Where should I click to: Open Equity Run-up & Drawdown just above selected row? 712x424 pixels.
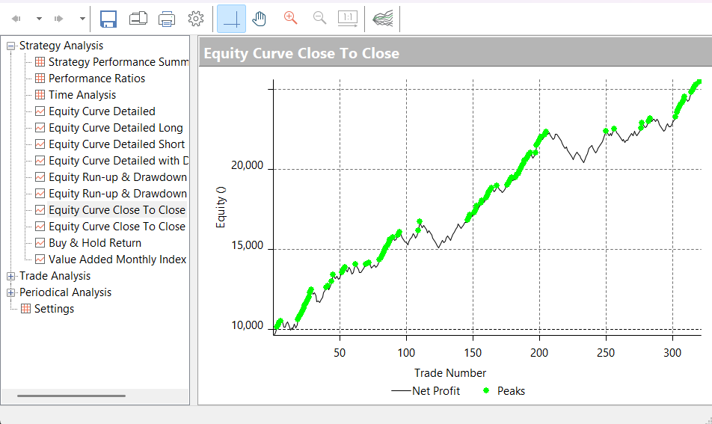click(x=117, y=194)
